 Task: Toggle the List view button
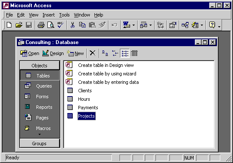click(125, 53)
